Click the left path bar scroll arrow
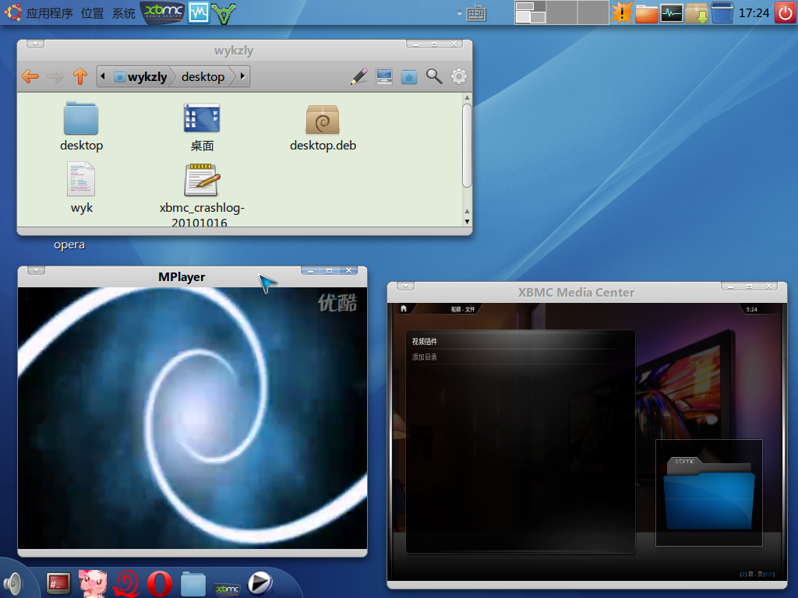 [103, 77]
